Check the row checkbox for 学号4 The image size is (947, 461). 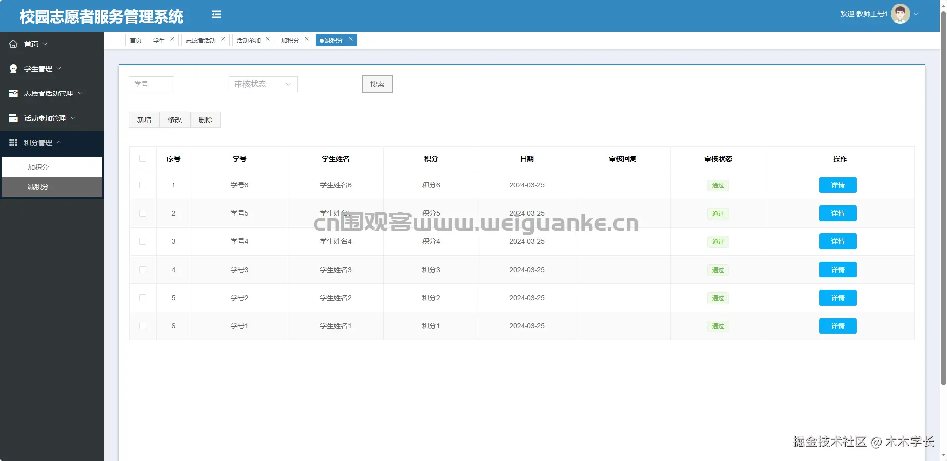click(143, 241)
